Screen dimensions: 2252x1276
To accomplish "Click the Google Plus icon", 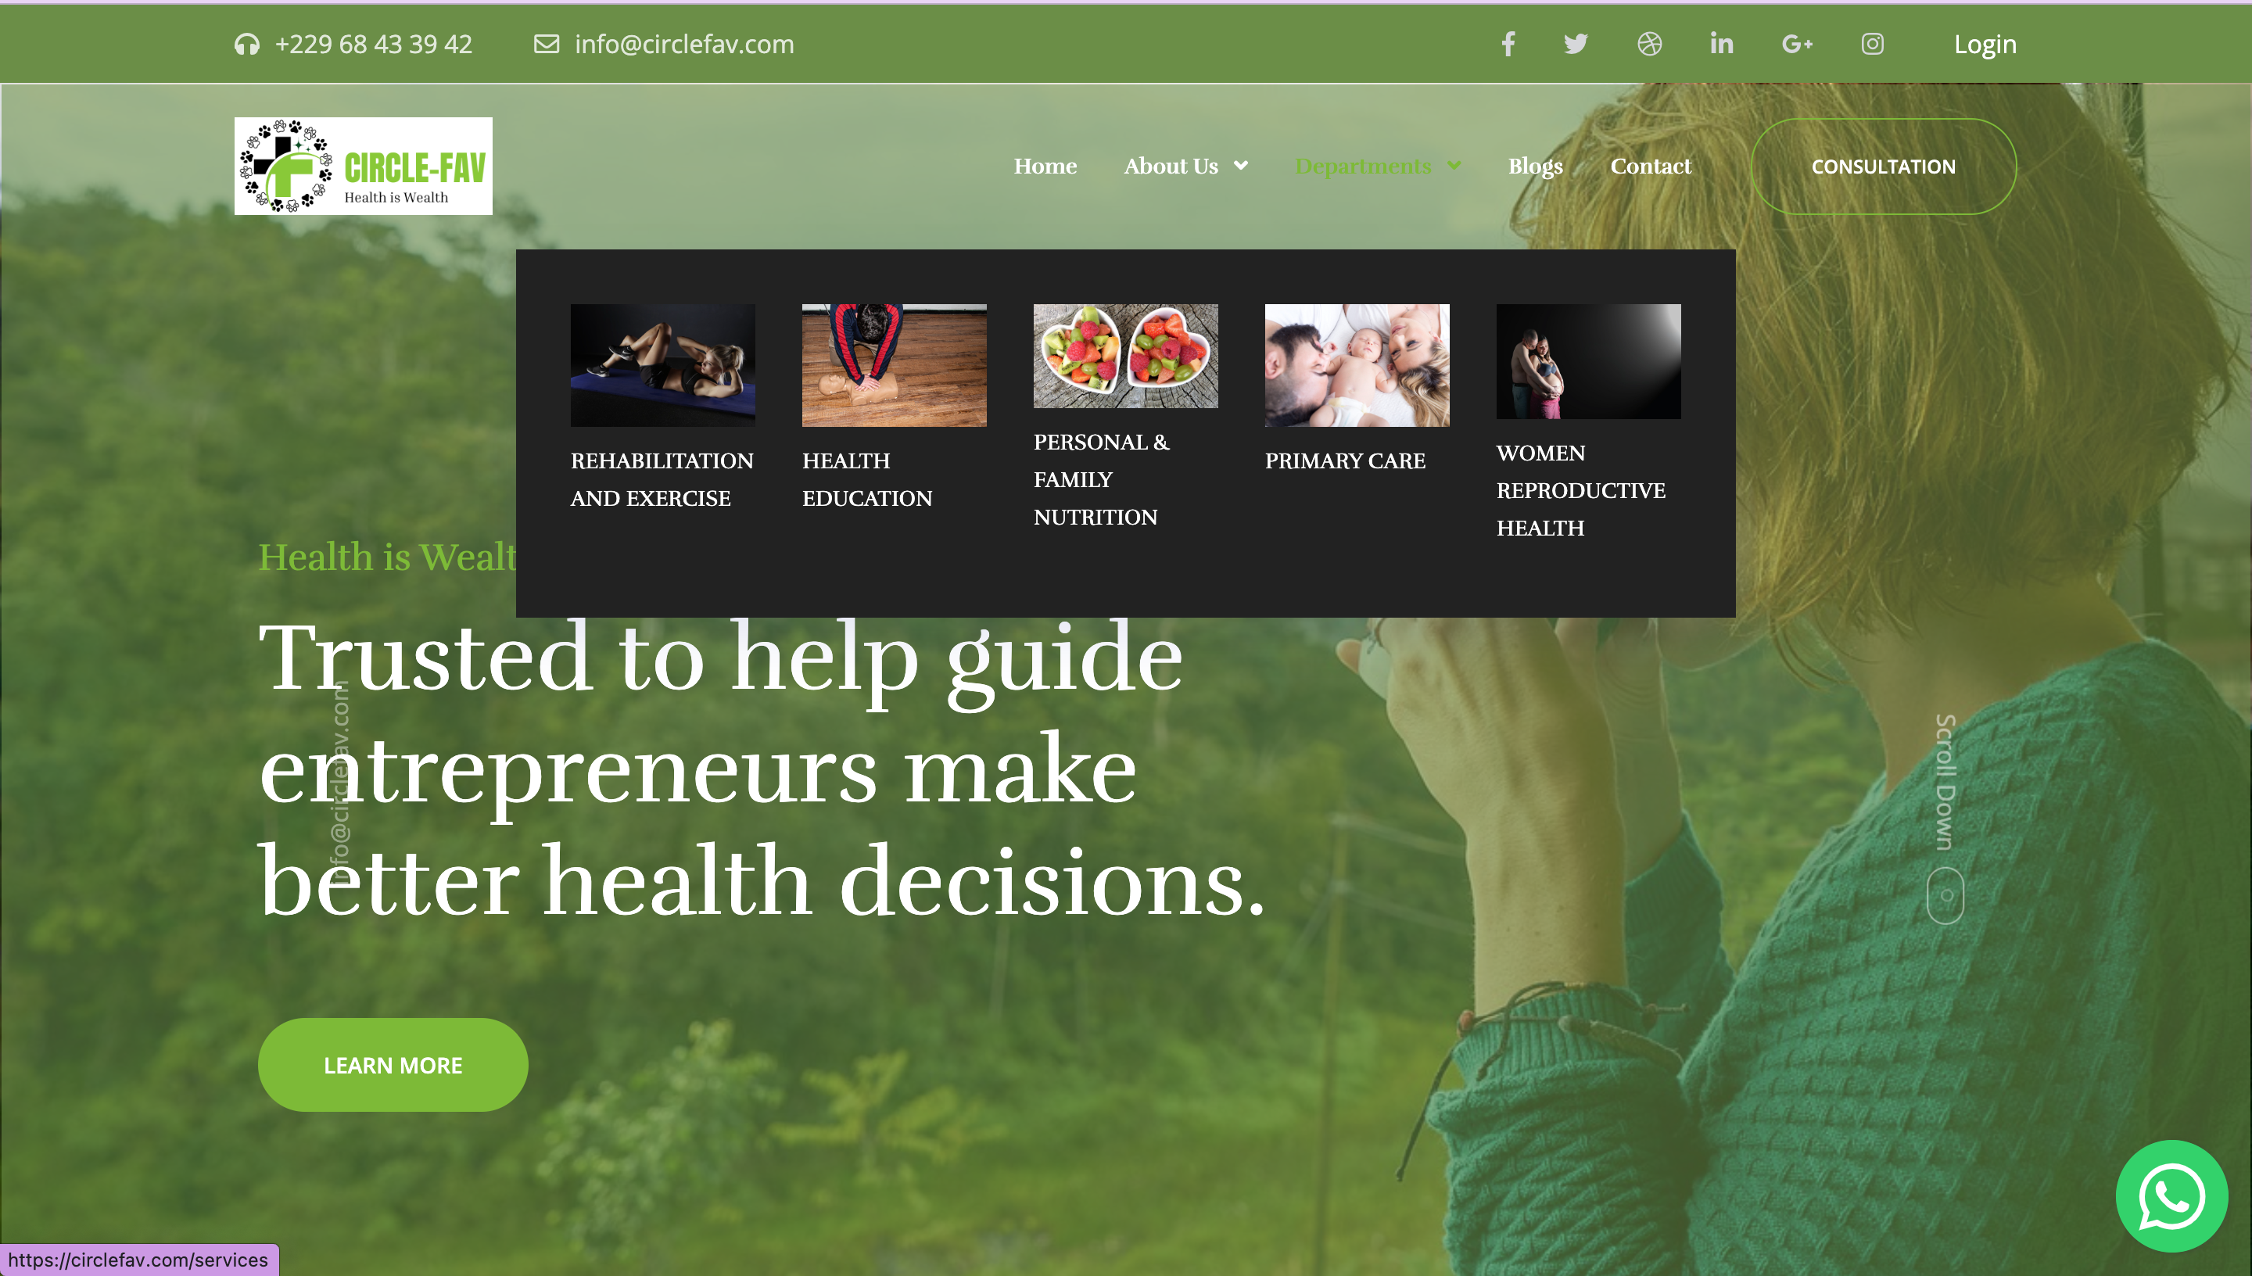I will click(x=1796, y=44).
